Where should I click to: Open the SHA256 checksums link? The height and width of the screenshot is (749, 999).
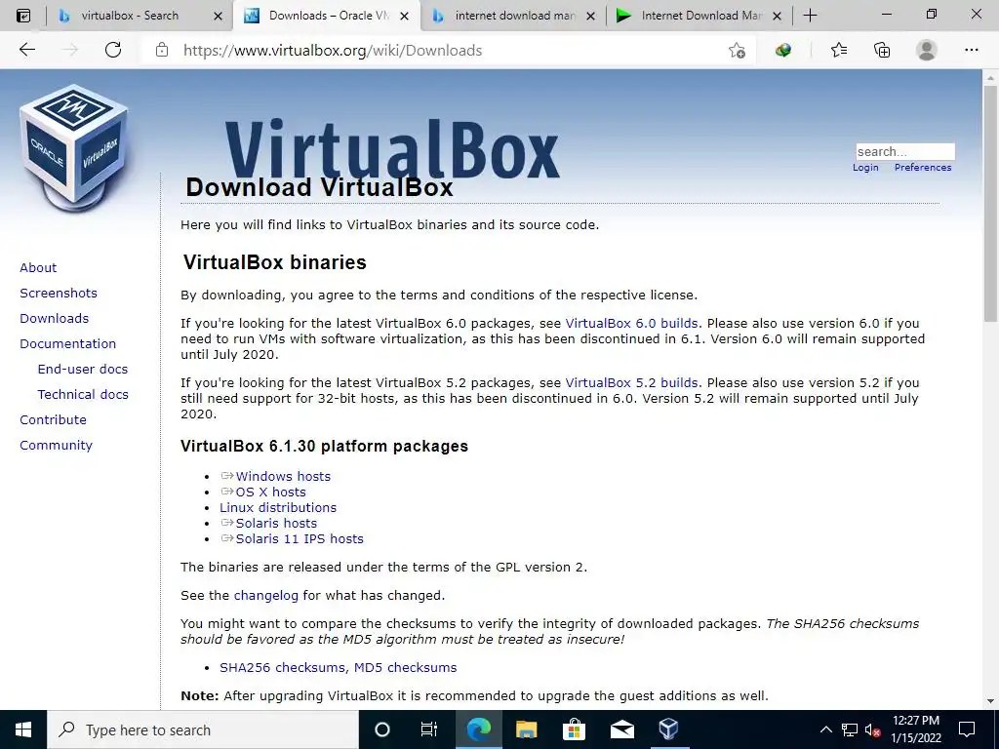click(283, 667)
